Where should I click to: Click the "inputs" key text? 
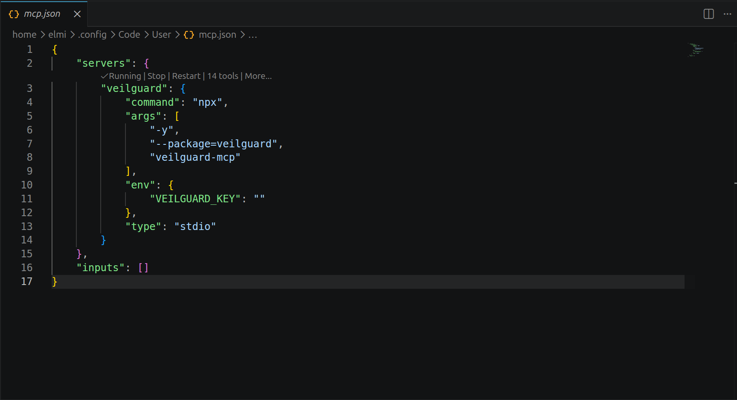click(101, 268)
